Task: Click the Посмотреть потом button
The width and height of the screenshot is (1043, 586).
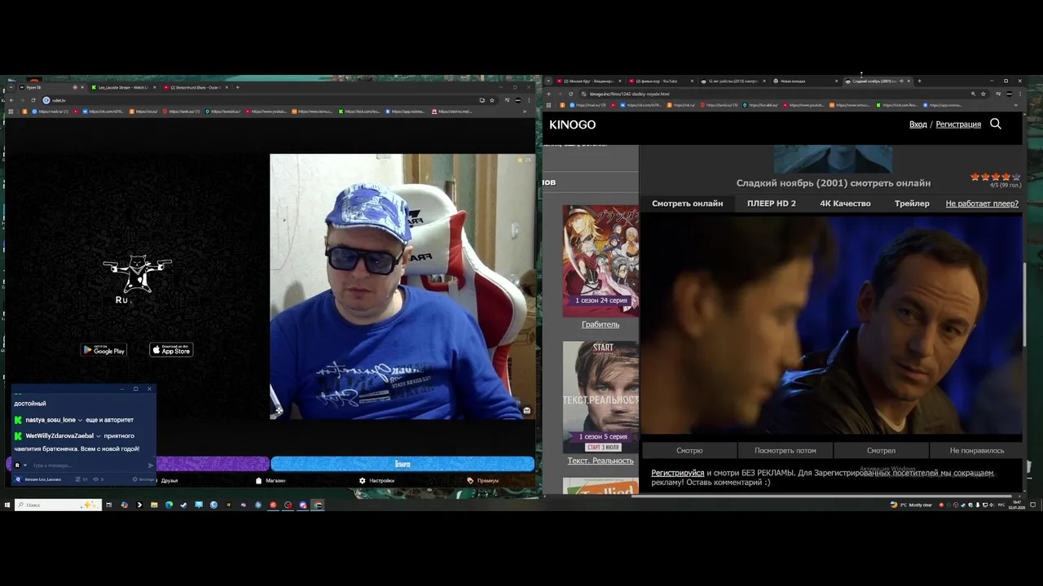Action: point(785,450)
